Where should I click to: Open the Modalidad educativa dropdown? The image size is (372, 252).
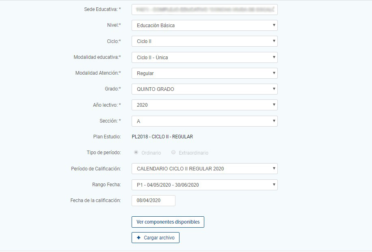204,57
